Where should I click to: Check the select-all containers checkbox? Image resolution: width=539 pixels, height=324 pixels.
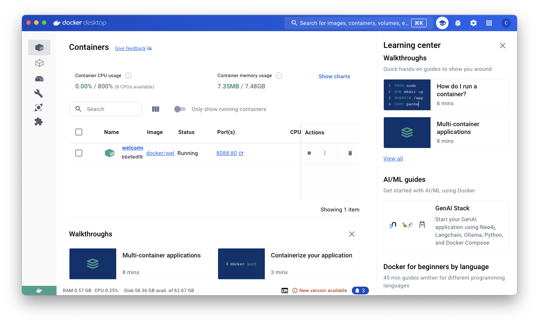(x=79, y=132)
